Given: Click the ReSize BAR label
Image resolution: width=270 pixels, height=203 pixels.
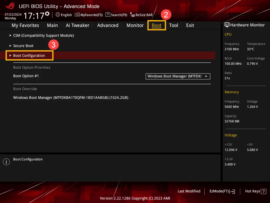Looking at the screenshot, I should click(144, 15).
